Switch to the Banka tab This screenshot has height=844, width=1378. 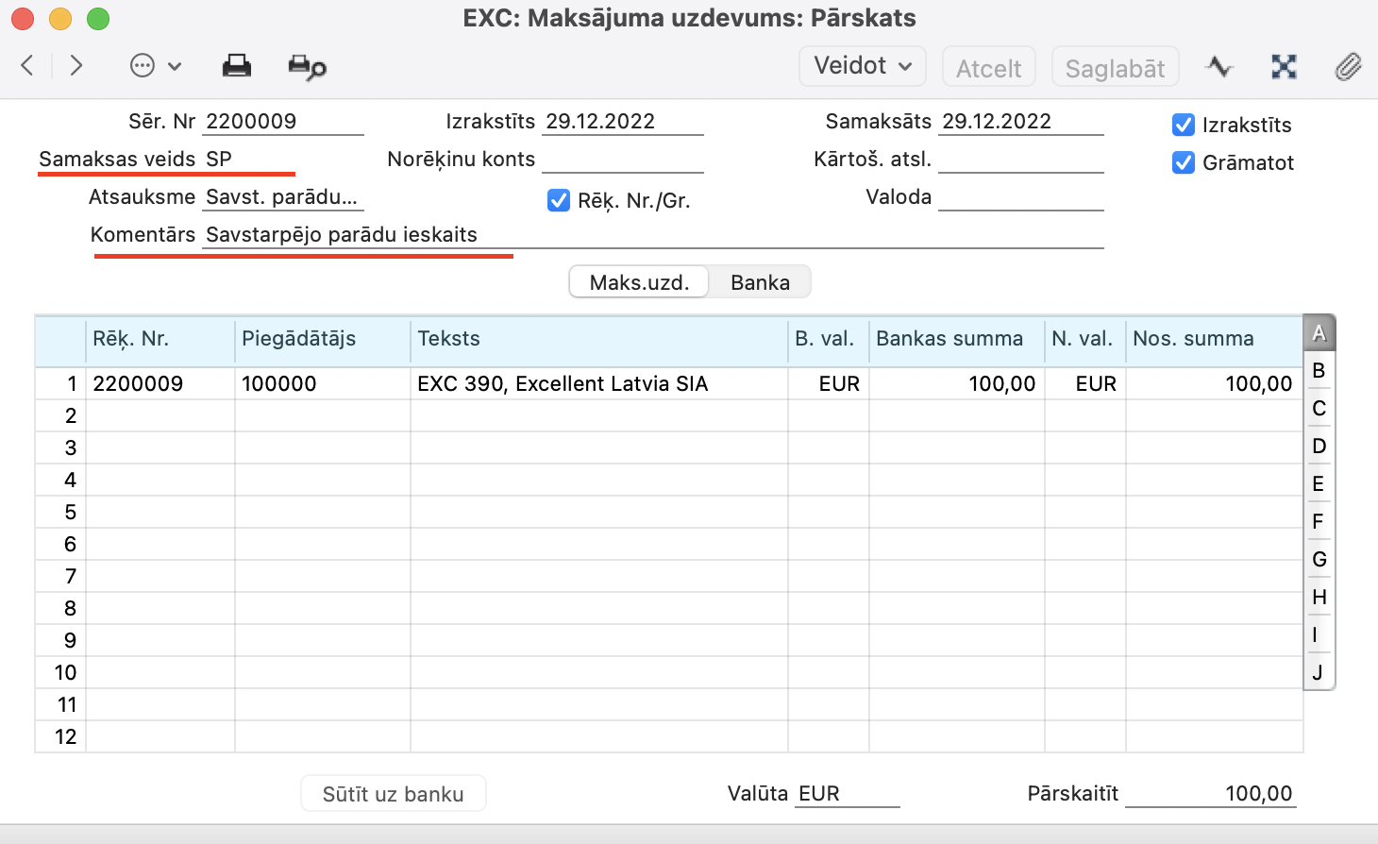pyautogui.click(x=760, y=282)
